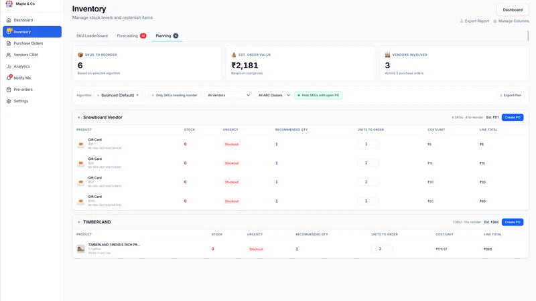This screenshot has height=301, width=536.
Task: Click the Stockout badge on Timberland row
Action: (256, 249)
